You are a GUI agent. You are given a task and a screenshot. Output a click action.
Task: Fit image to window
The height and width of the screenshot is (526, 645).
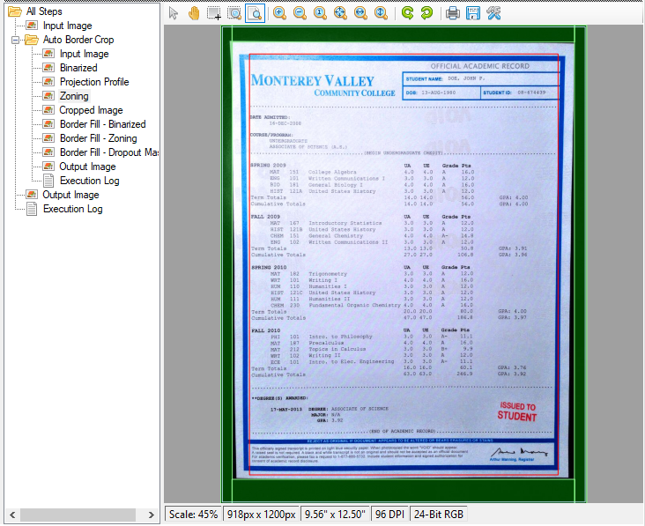tap(340, 13)
